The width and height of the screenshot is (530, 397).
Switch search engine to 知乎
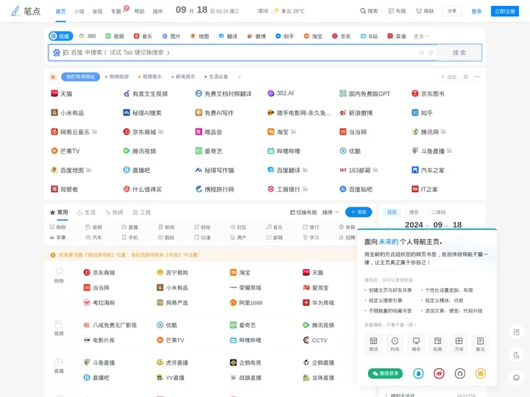tap(285, 36)
